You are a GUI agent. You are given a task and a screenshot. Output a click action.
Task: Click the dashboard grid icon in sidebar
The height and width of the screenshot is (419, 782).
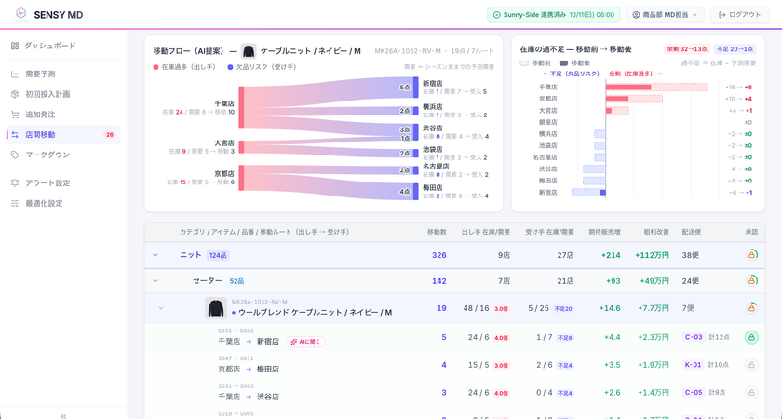click(15, 46)
